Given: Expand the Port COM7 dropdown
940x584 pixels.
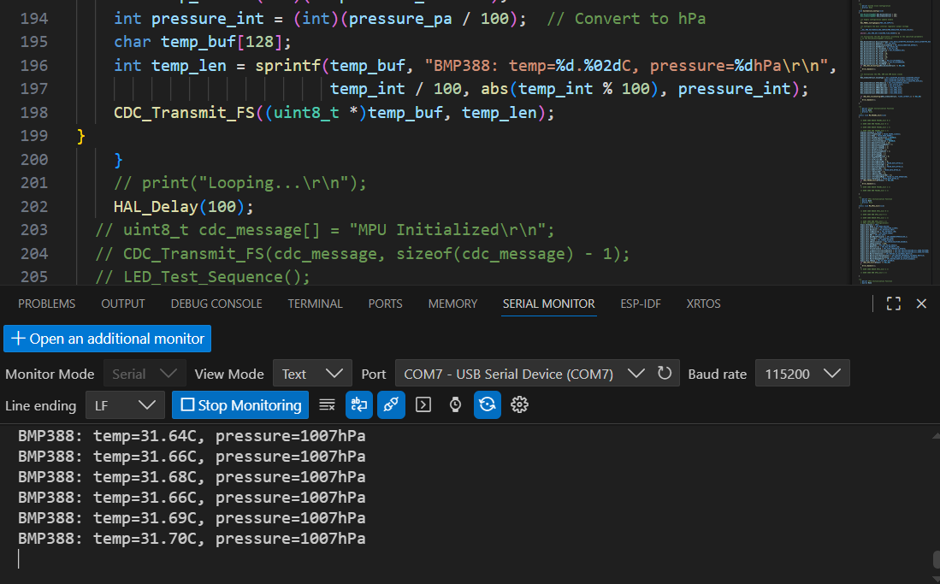Looking at the screenshot, I should tap(522, 374).
